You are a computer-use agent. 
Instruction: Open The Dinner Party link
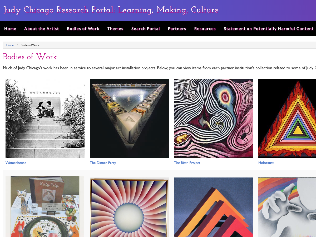click(103, 163)
